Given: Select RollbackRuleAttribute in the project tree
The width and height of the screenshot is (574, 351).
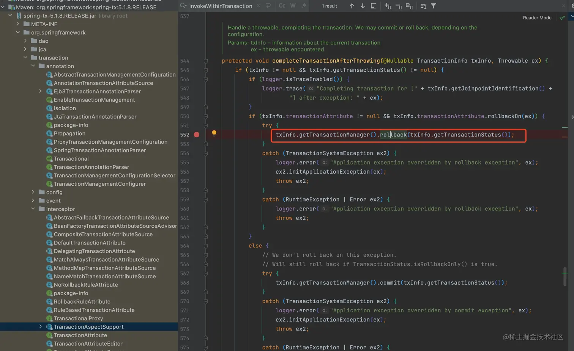Looking at the screenshot, I should [82, 302].
